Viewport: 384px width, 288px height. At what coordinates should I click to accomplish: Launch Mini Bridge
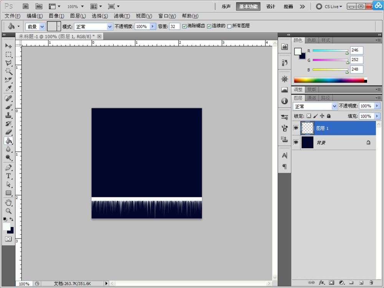click(39, 7)
